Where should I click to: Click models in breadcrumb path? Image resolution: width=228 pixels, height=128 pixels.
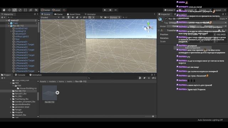52,81
